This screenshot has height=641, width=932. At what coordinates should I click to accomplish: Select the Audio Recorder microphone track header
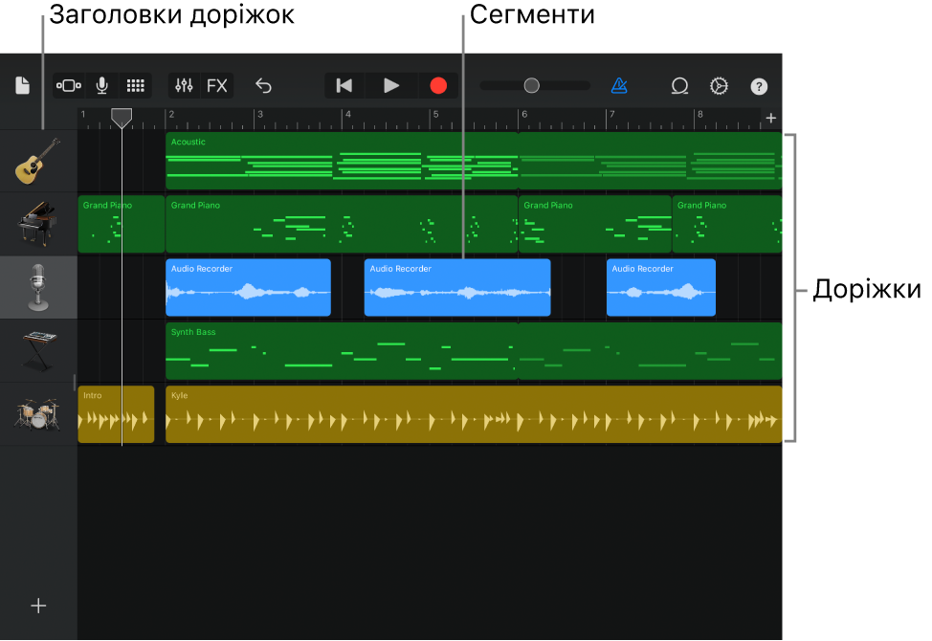38,288
